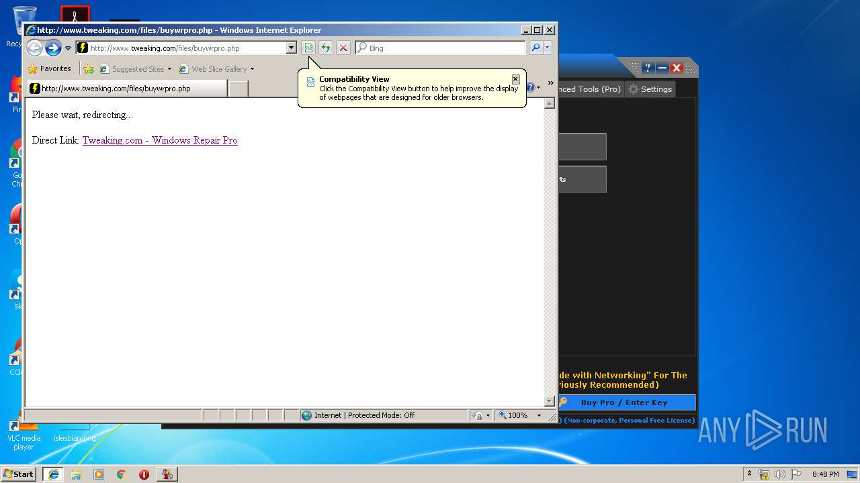The image size is (860, 483).
Task: Click the page scrollbar down arrow
Action: (x=549, y=401)
